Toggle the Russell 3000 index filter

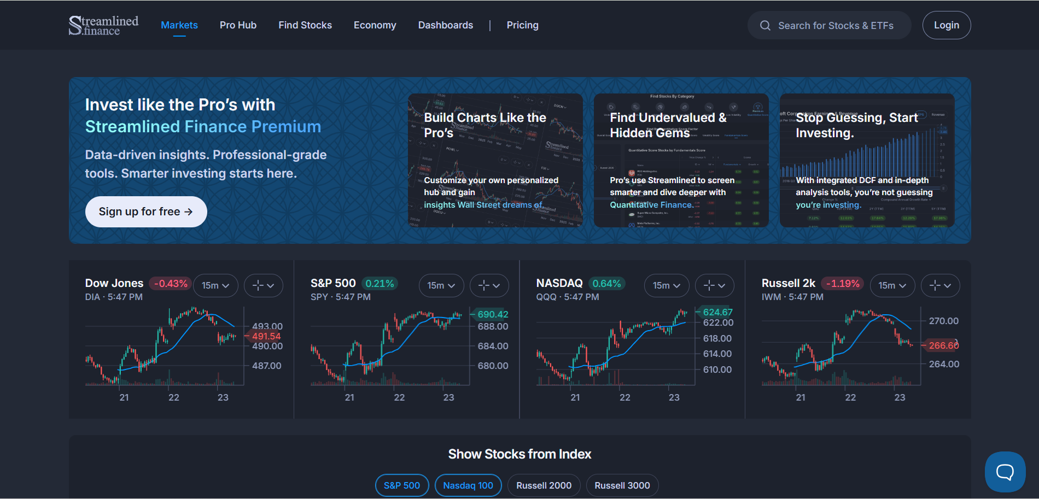[622, 485]
